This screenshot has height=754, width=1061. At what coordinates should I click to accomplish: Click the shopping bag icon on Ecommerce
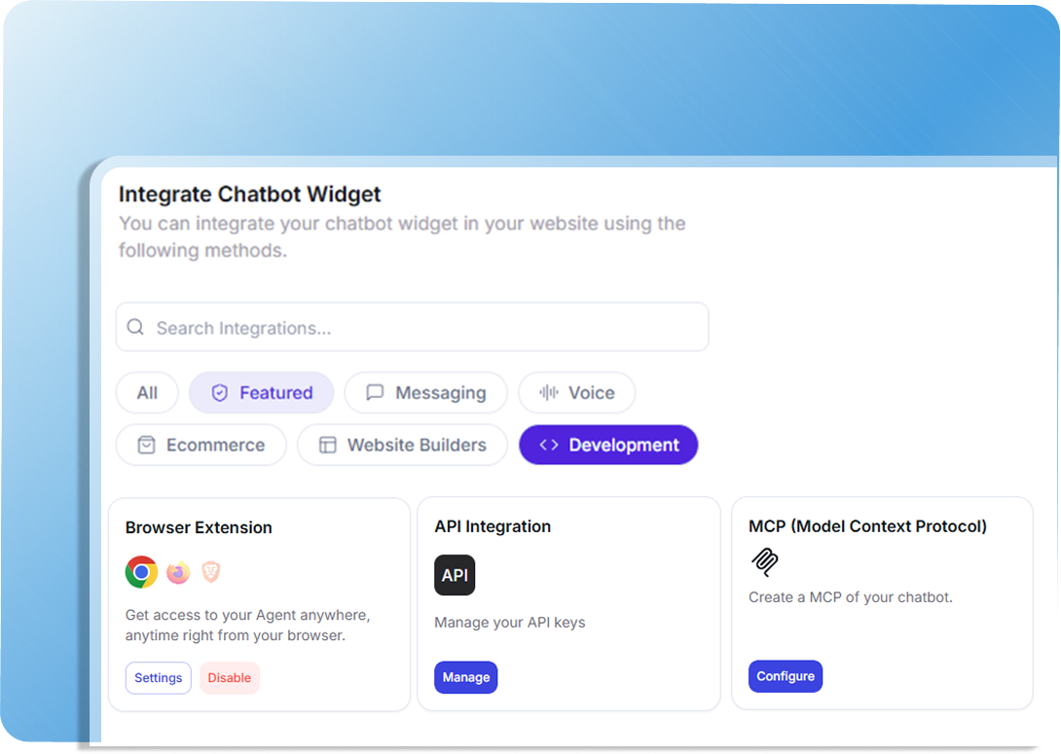point(146,445)
